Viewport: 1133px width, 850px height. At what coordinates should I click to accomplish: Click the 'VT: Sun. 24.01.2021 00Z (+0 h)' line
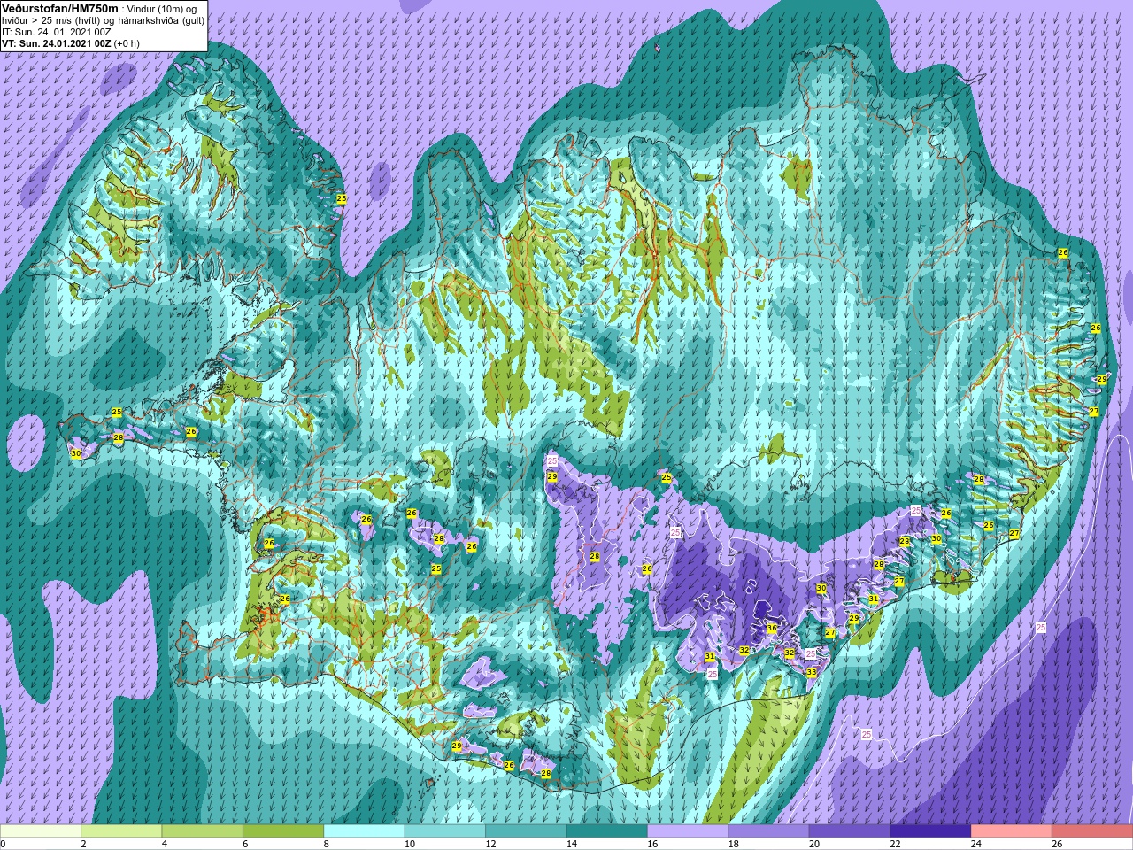71,43
